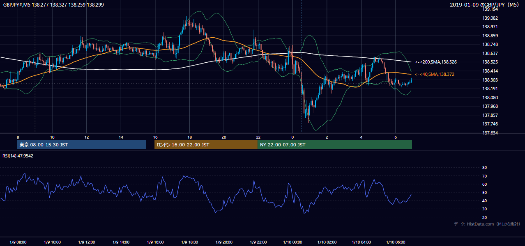Click the 1/9 18:00 bottom time label
Image resolution: width=525 pixels, height=246 pixels.
190,242
